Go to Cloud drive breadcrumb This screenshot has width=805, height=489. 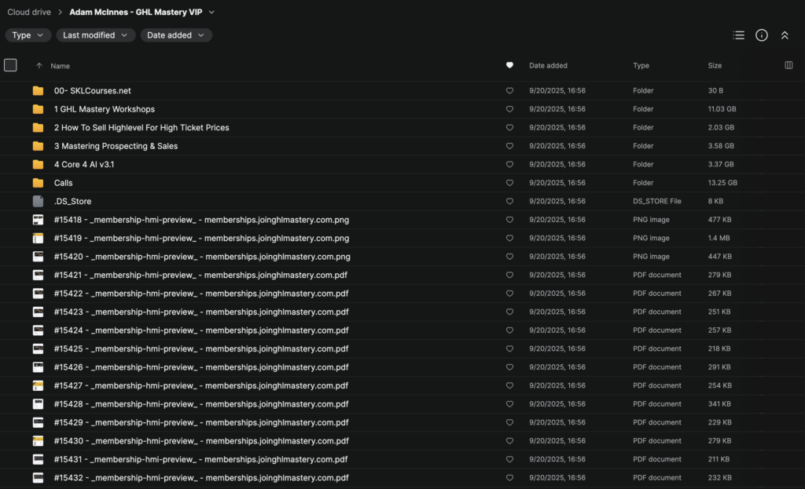click(30, 13)
